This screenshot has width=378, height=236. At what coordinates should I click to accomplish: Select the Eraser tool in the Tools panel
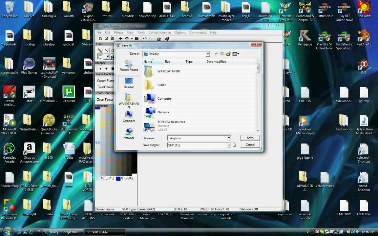pyautogui.click(x=113, y=50)
